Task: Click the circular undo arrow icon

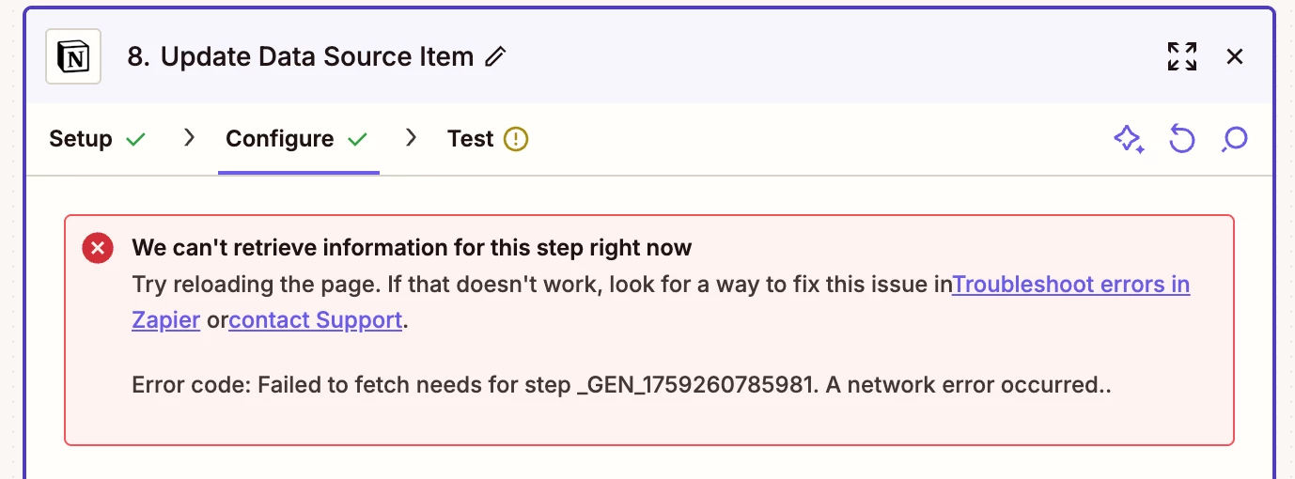Action: coord(1181,140)
